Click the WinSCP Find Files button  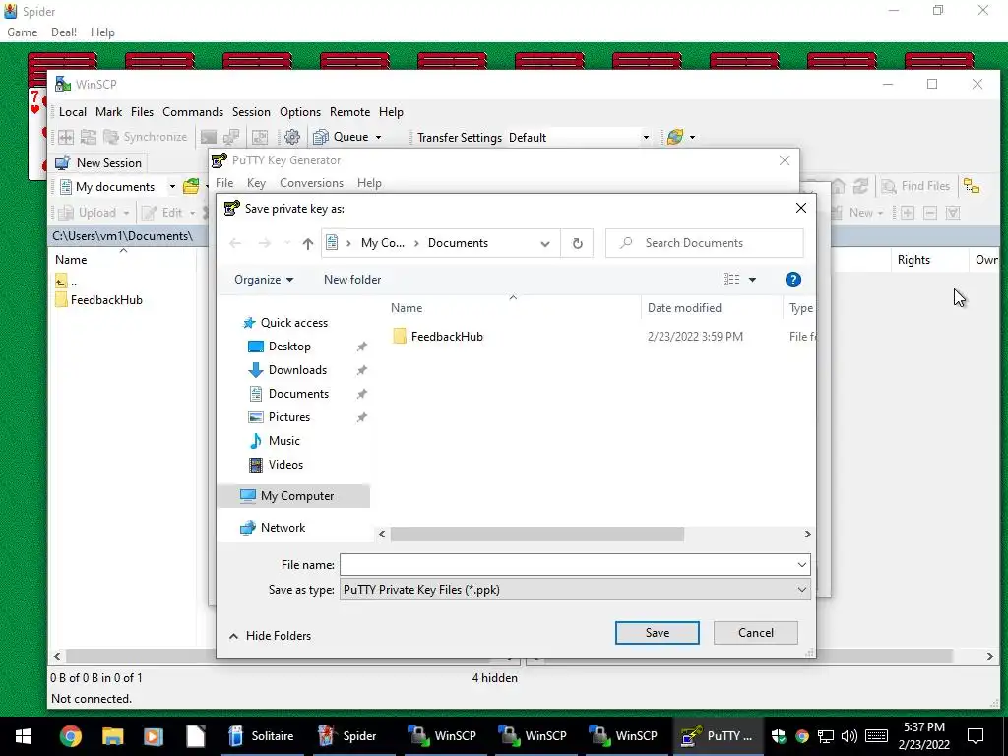(915, 186)
